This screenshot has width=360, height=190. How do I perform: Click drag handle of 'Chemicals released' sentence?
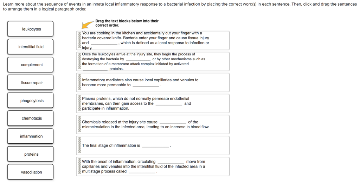(79, 124)
